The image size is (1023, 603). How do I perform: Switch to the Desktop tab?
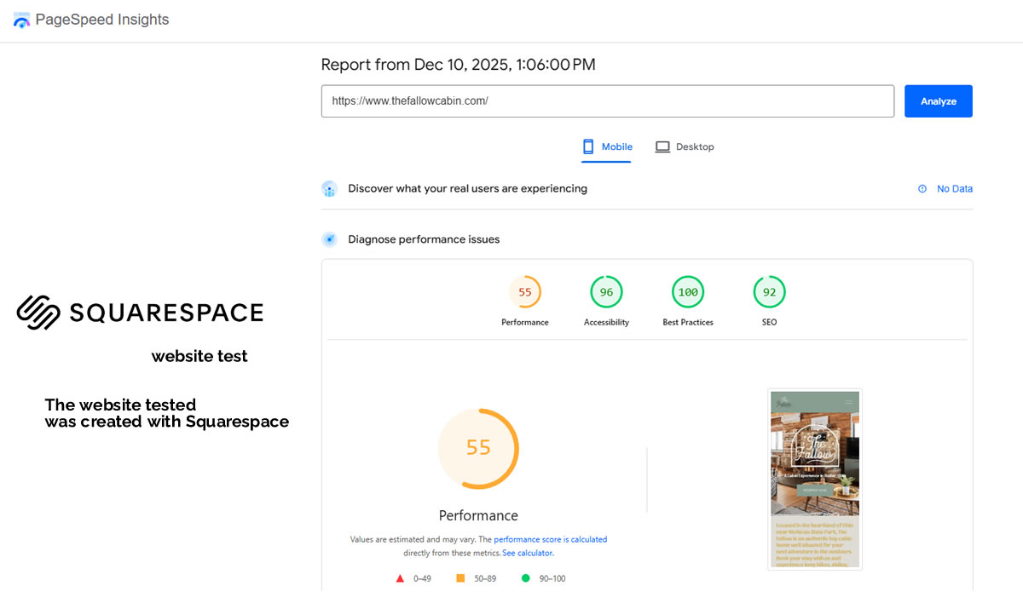(685, 146)
